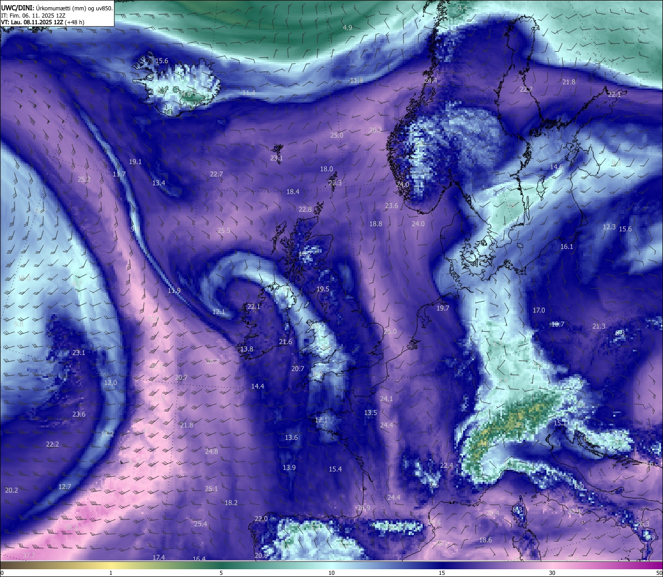The image size is (663, 577).
Task: Click the map value '18.8'
Action: pos(376,224)
